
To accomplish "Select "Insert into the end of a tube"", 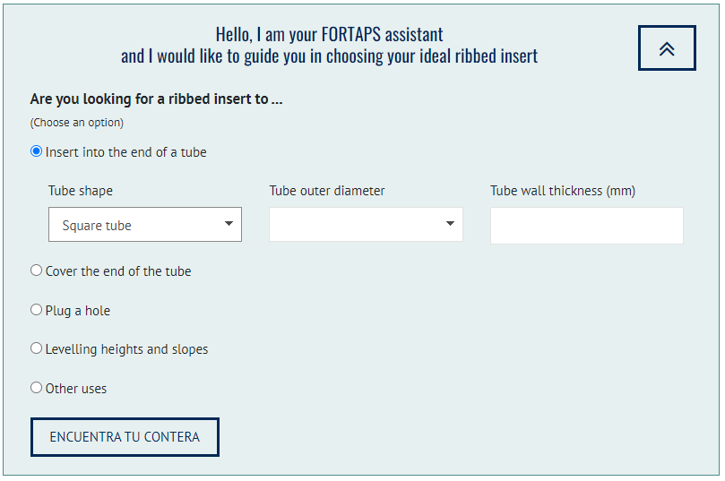I will click(x=37, y=151).
